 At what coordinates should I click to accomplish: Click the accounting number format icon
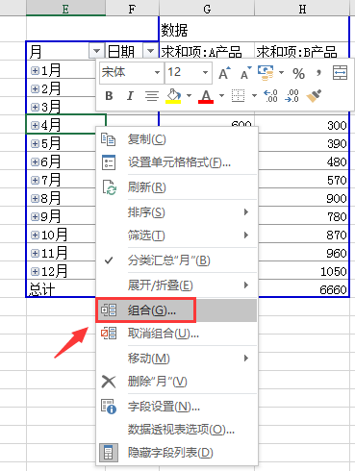(266, 73)
